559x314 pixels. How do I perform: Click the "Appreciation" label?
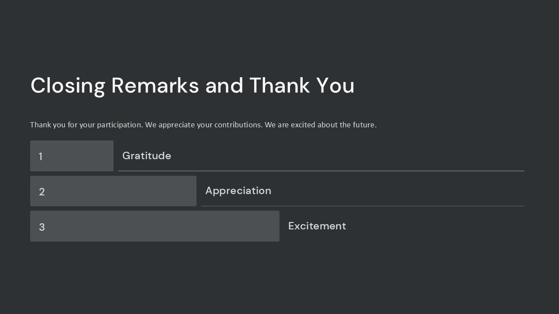pyautogui.click(x=238, y=191)
